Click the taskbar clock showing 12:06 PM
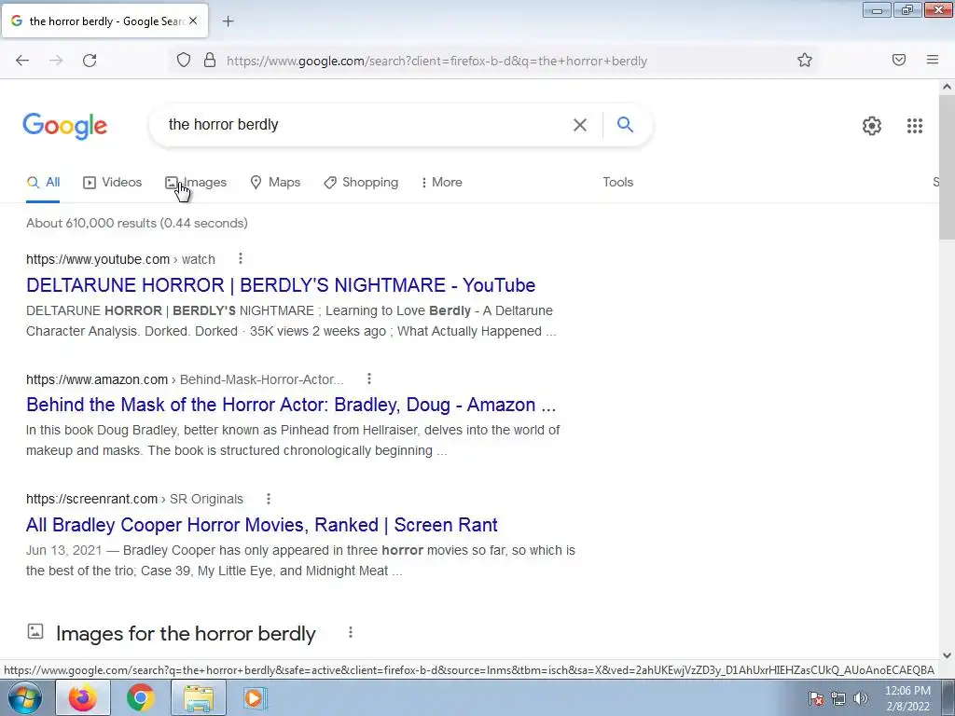This screenshot has height=716, width=955. coord(907,698)
